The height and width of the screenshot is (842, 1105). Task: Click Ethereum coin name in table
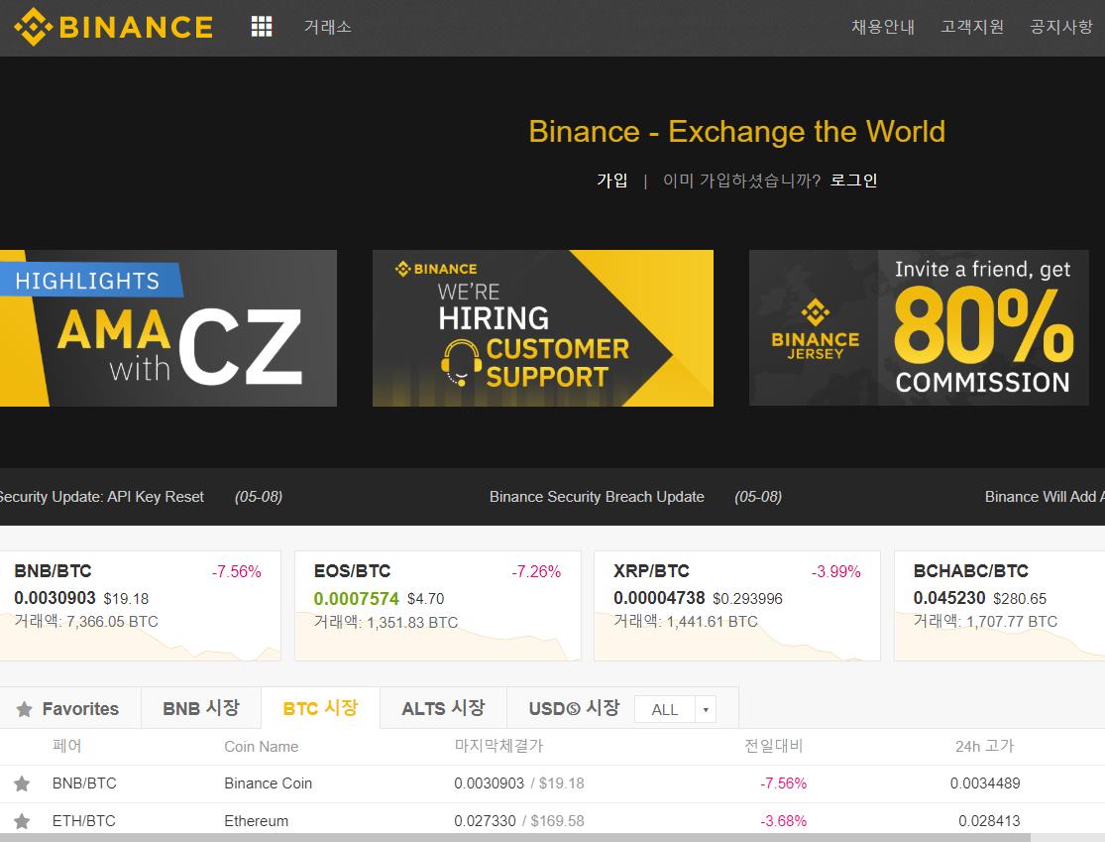pos(256,821)
